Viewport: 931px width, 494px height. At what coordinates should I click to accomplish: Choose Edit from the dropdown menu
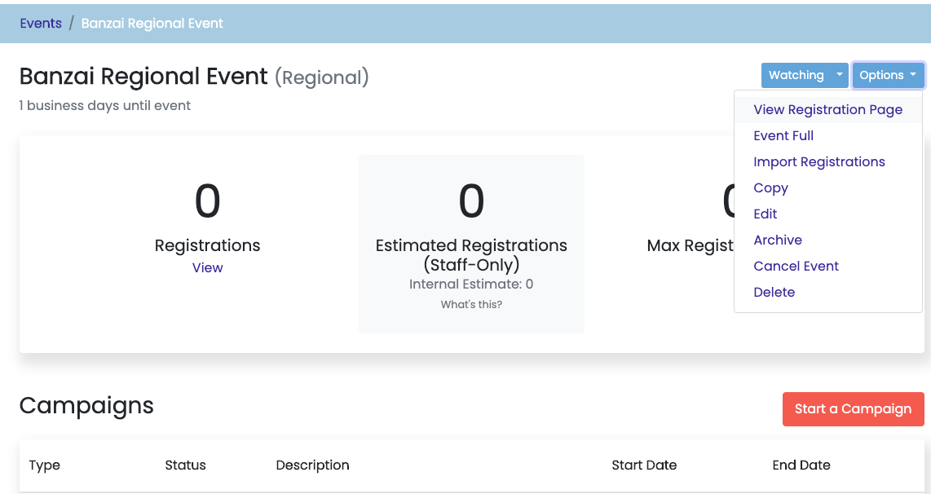click(x=766, y=214)
